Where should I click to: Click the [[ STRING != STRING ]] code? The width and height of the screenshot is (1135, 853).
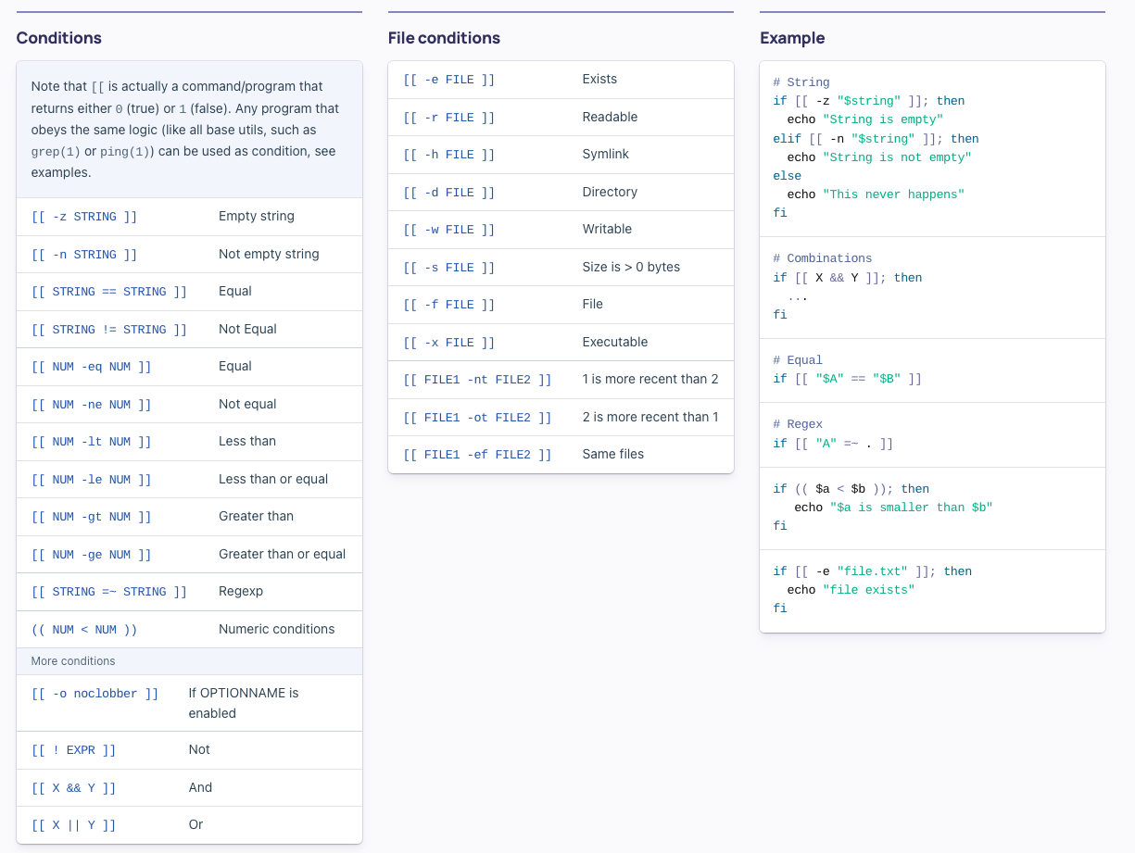[x=109, y=330]
